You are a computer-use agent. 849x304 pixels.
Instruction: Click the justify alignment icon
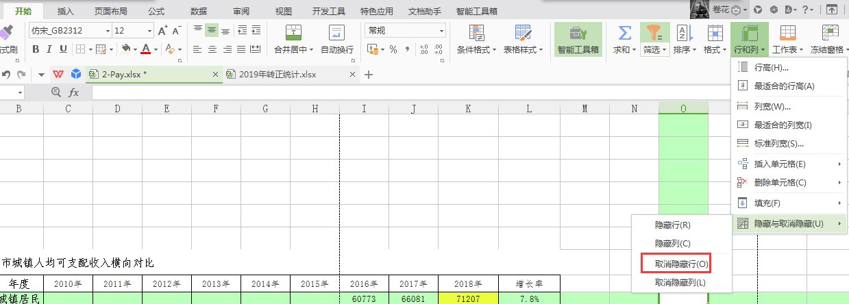tap(241, 49)
